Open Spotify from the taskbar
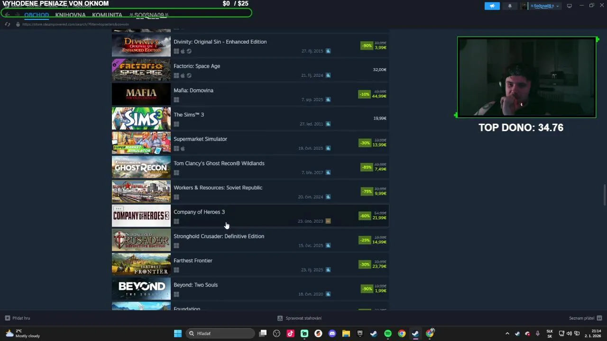Viewport: 607px width, 341px height. point(387,333)
